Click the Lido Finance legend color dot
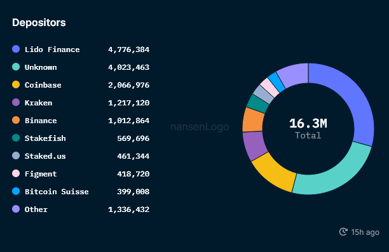 coord(16,49)
